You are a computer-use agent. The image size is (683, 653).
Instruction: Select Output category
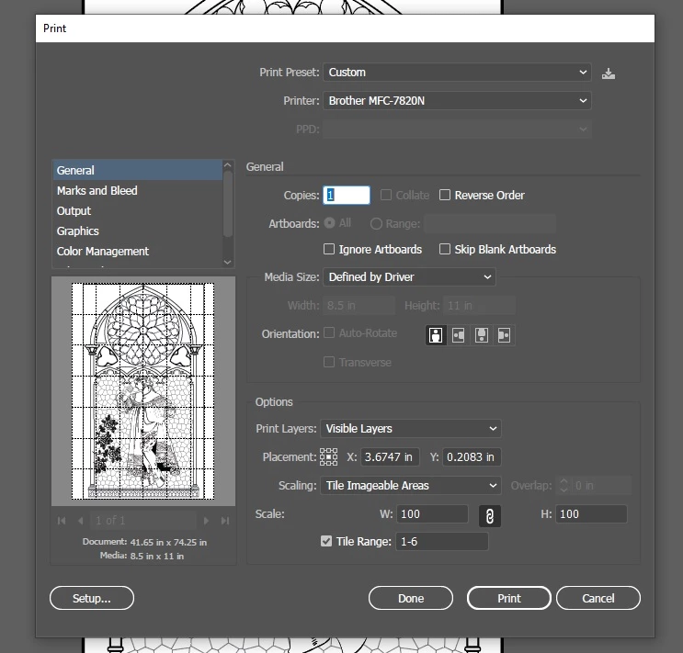tap(138, 210)
